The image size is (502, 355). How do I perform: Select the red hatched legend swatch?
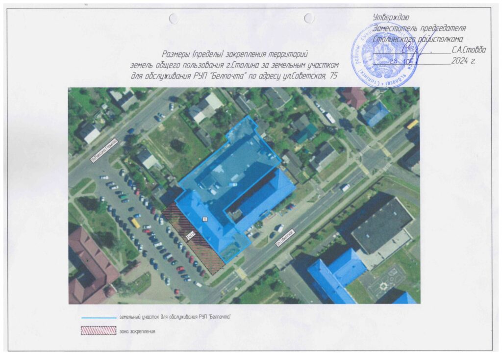pos(99,331)
